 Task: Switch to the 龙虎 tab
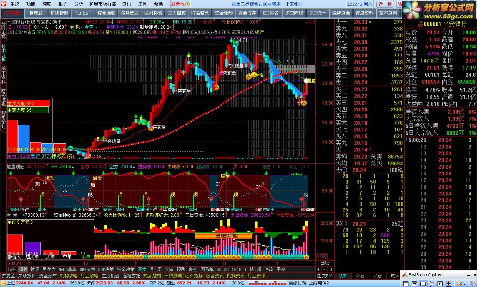click(x=378, y=276)
